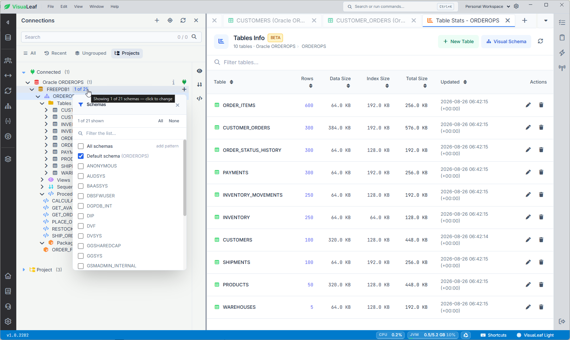The height and width of the screenshot is (340, 570).
Task: Open the Help menu
Action: point(115,6)
